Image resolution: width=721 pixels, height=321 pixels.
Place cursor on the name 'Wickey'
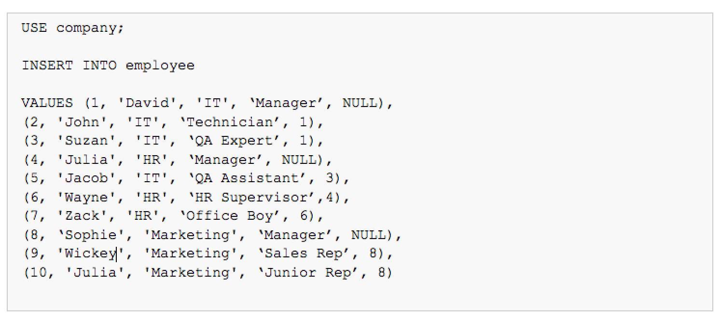point(91,254)
